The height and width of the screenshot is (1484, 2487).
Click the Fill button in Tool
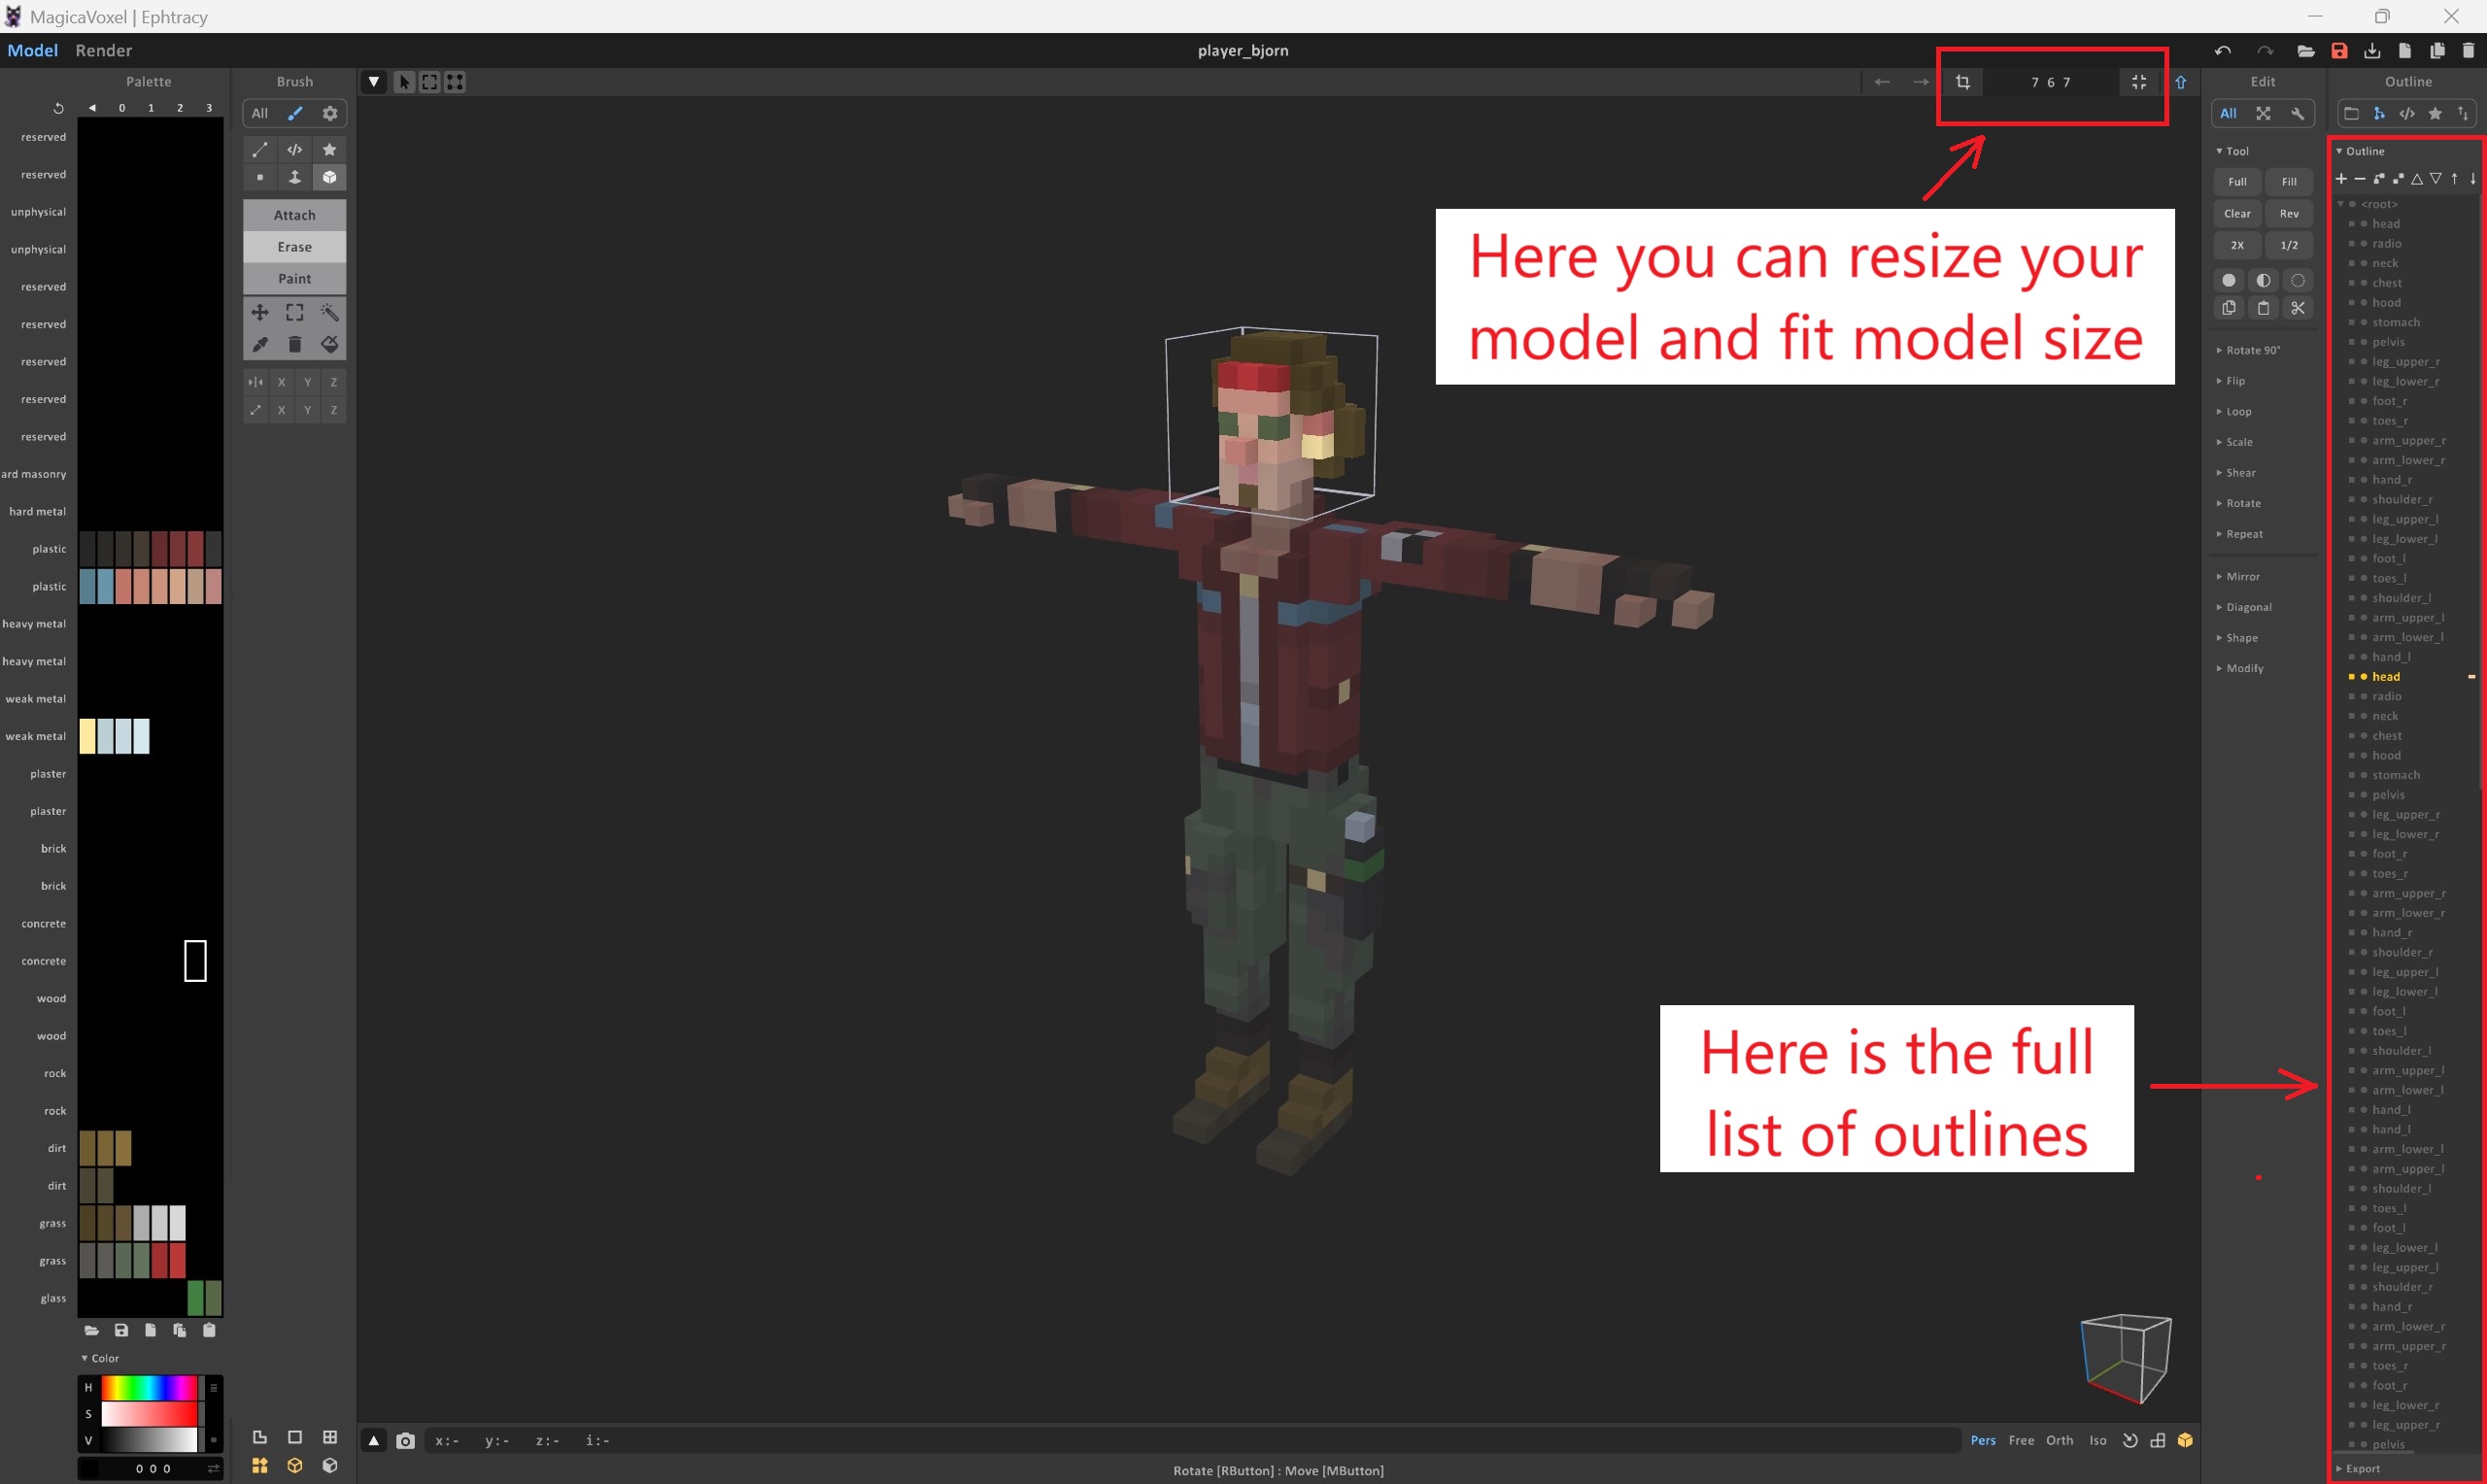(2288, 182)
